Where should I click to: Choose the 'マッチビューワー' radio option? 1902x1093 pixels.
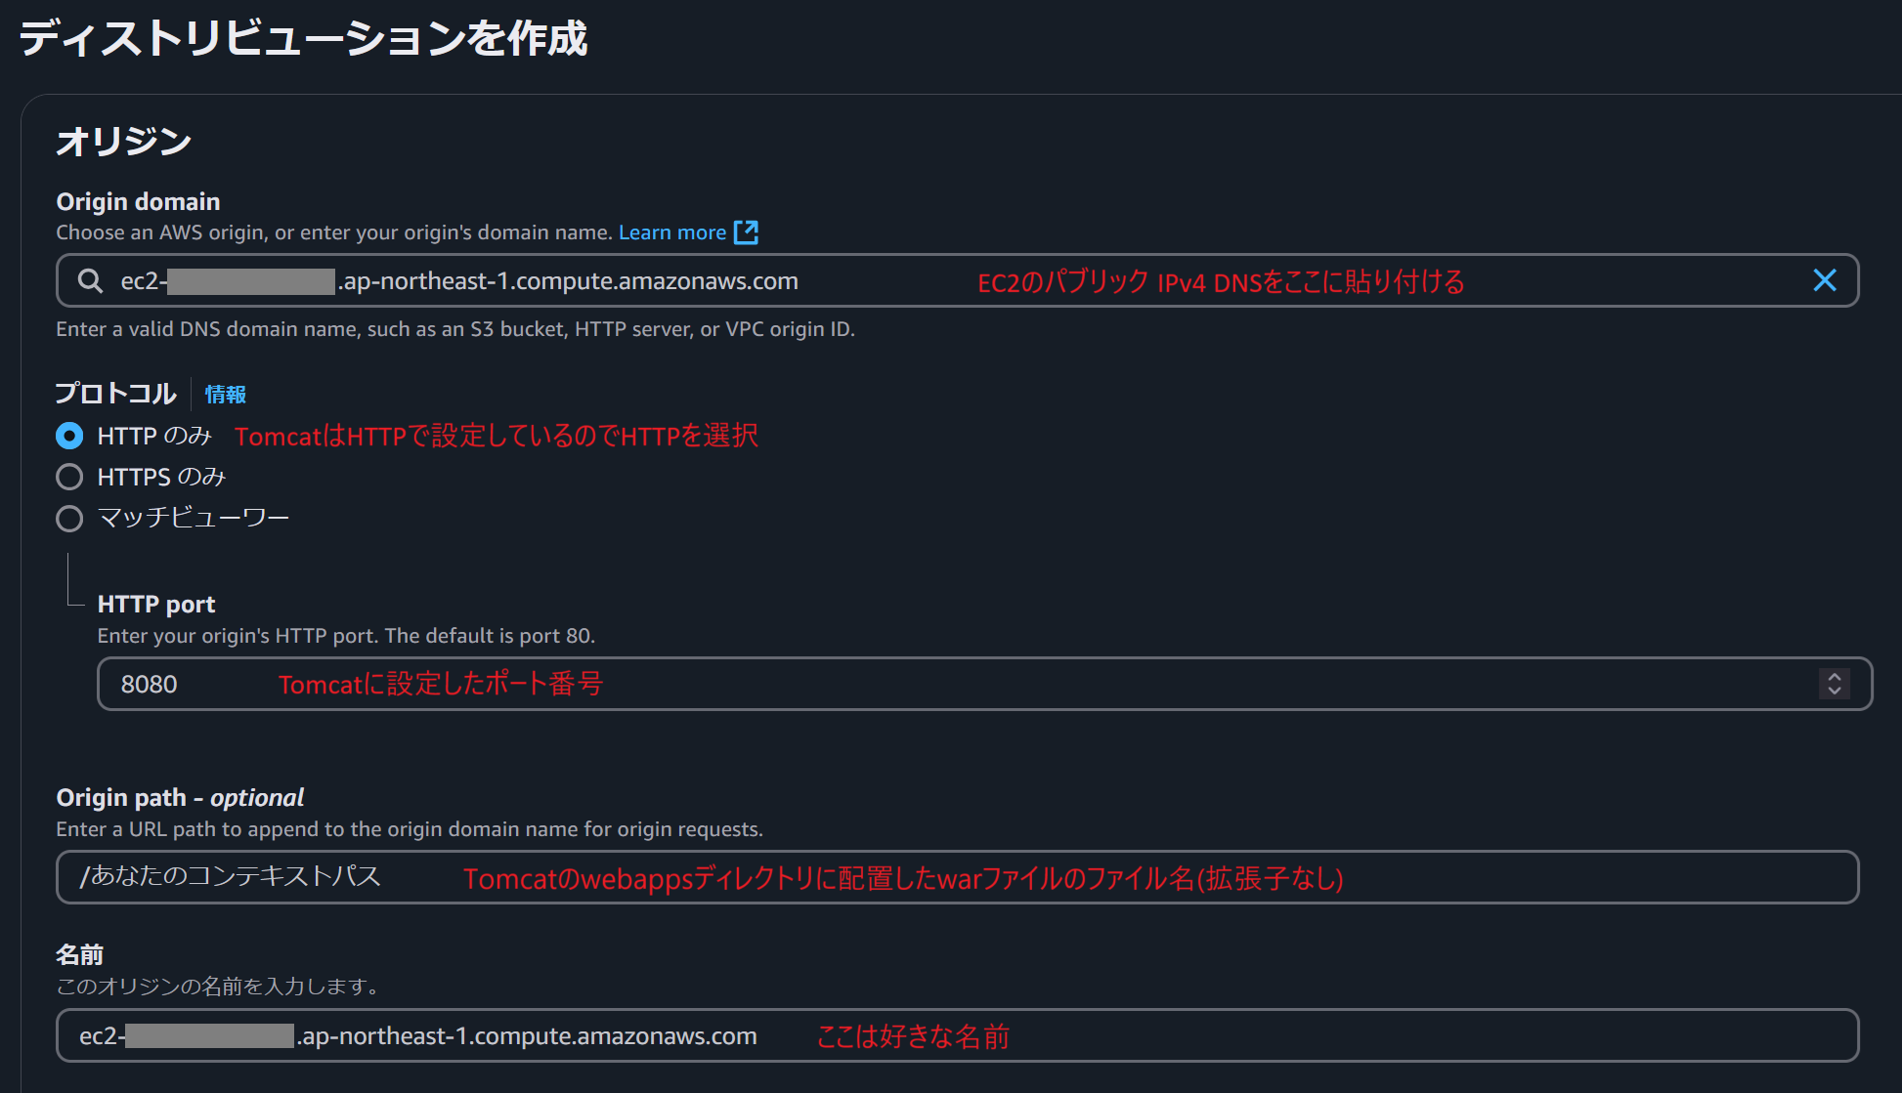click(x=69, y=518)
